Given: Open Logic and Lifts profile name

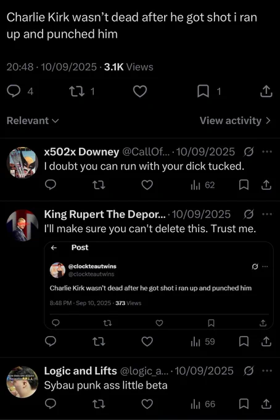Looking at the screenshot, I should pyautogui.click(x=81, y=371).
